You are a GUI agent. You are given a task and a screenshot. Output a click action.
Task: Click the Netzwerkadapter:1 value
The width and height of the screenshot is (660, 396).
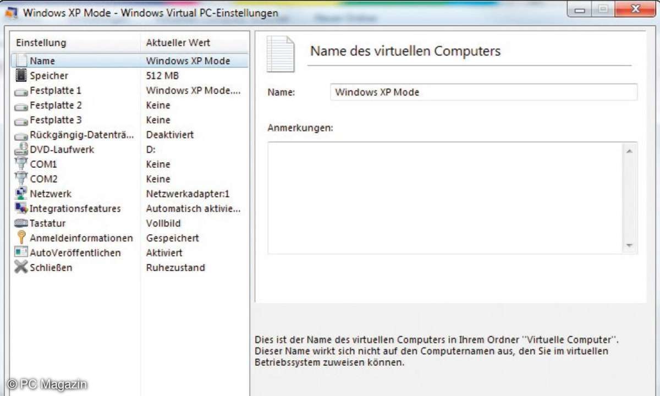188,194
